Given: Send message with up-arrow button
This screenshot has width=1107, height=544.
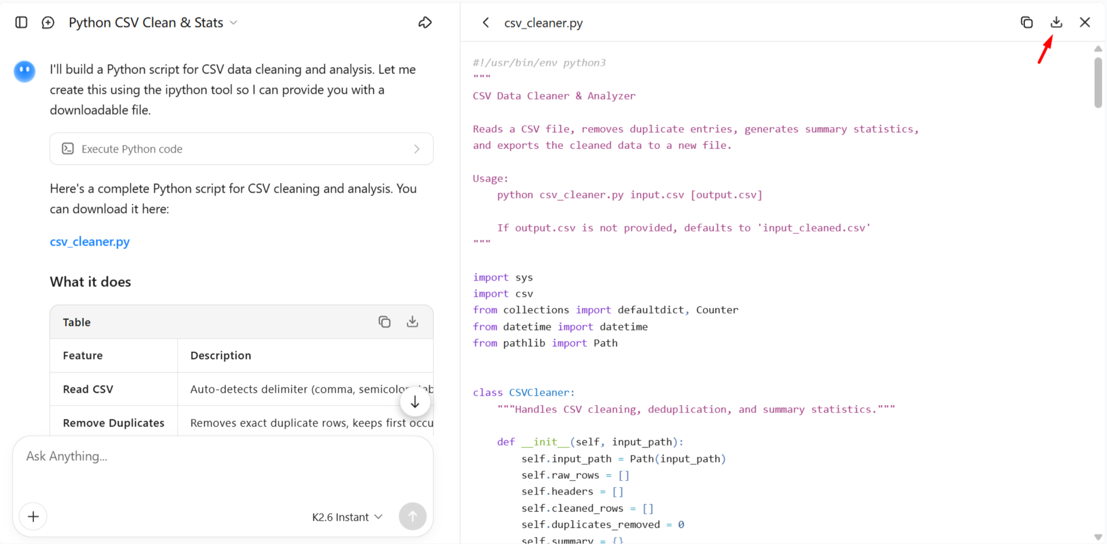Looking at the screenshot, I should coord(412,517).
